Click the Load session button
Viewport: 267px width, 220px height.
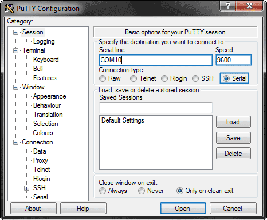point(233,122)
